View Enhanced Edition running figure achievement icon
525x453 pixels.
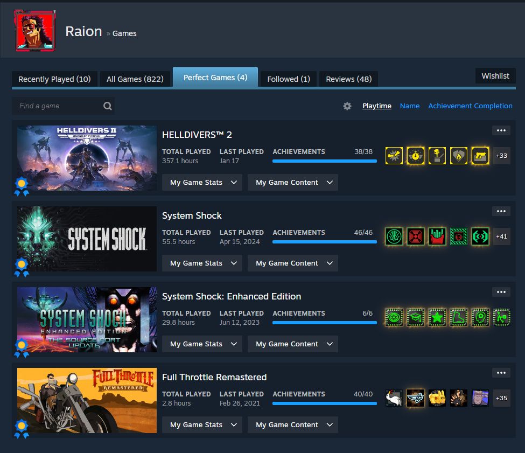point(501,317)
